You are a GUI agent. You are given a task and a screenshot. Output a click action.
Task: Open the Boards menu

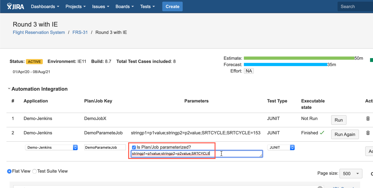coord(125,6)
